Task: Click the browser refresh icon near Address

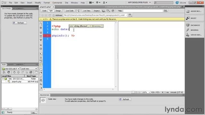Action: (x=50, y=15)
